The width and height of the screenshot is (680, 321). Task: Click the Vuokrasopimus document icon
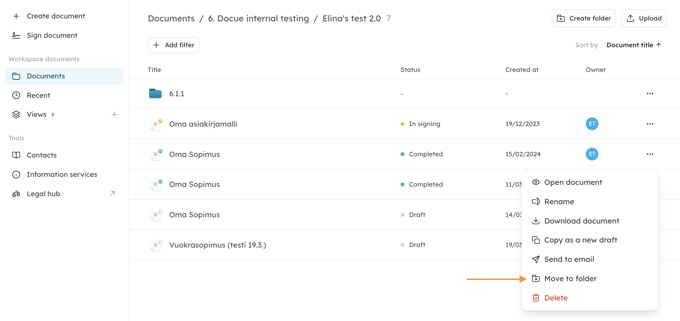coord(156,245)
